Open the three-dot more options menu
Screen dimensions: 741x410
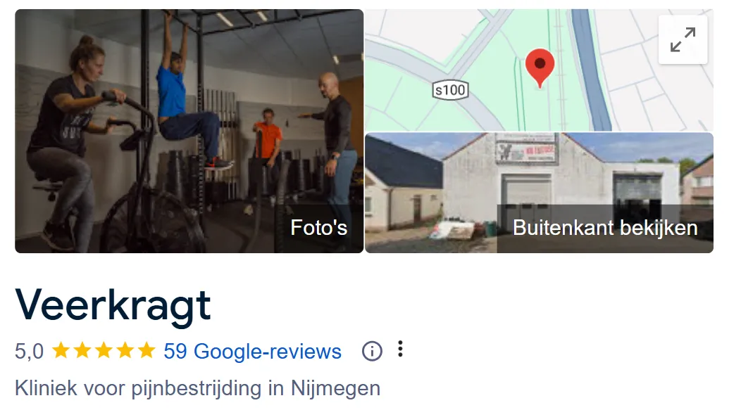point(400,349)
